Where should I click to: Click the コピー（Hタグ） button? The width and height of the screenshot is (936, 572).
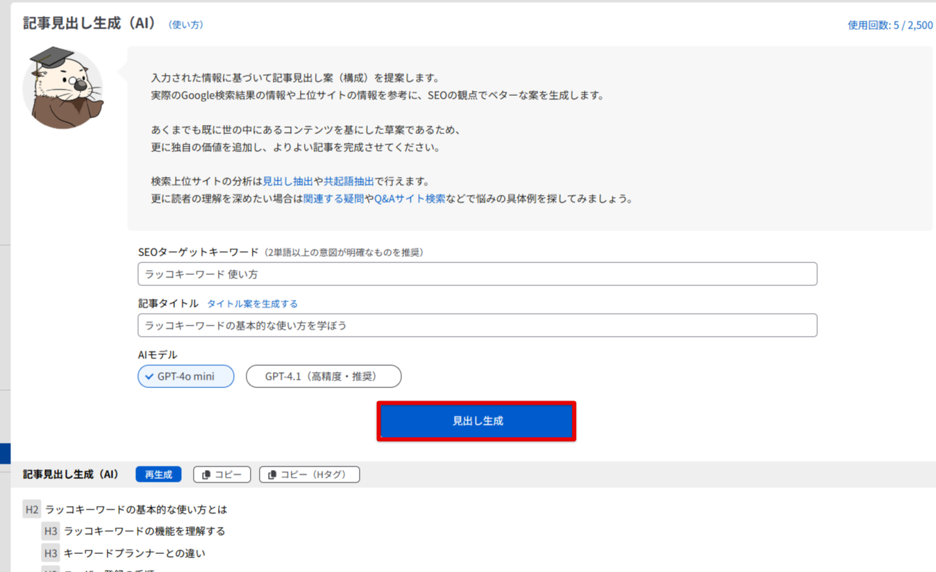[310, 475]
